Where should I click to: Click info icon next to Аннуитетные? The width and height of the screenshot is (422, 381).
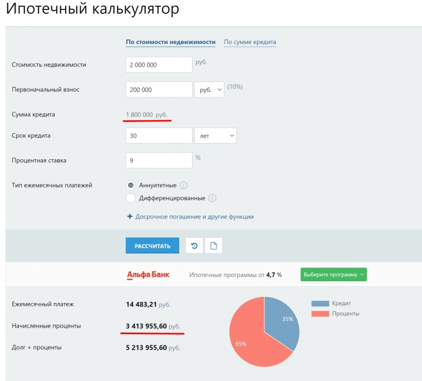[183, 185]
